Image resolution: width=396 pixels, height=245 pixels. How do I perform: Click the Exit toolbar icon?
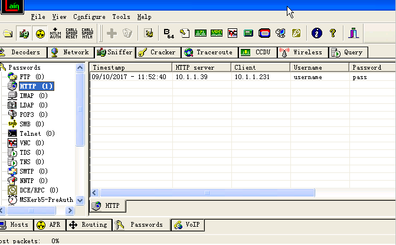pyautogui.click(x=354, y=33)
